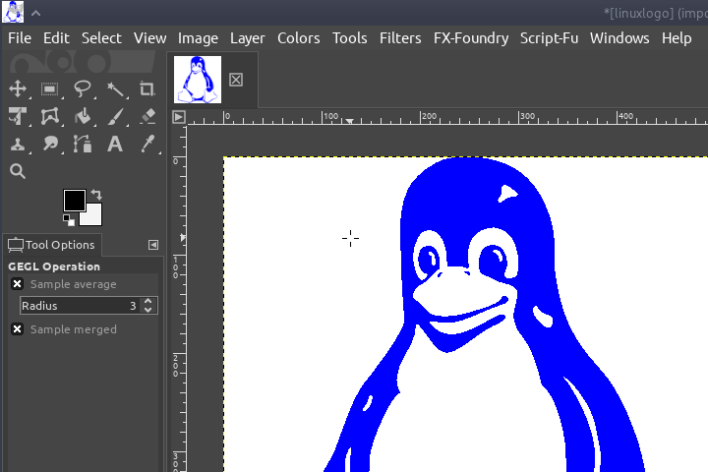Select the Warp Transform tool
Screen dimensions: 708x472
[50, 116]
